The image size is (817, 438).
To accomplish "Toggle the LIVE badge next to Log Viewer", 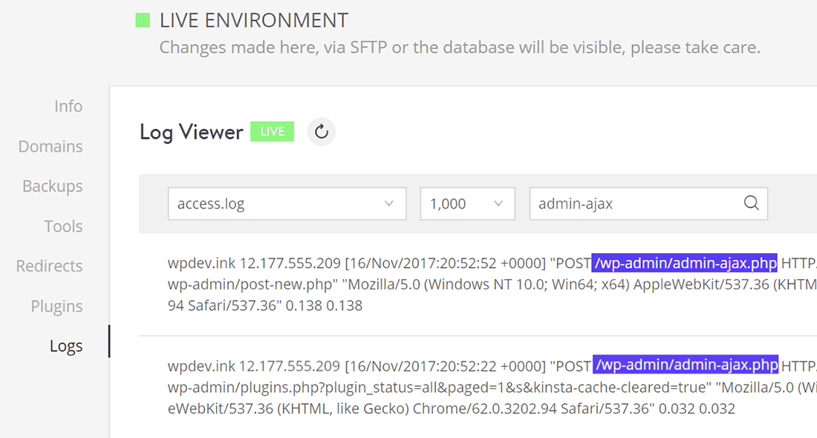I will pyautogui.click(x=272, y=131).
